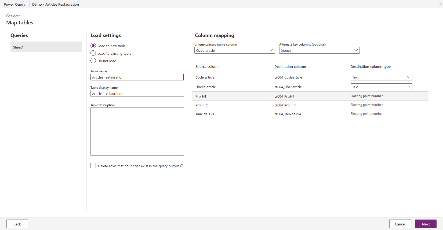Change Libellé article destination column type
443x230 pixels.
[382, 87]
